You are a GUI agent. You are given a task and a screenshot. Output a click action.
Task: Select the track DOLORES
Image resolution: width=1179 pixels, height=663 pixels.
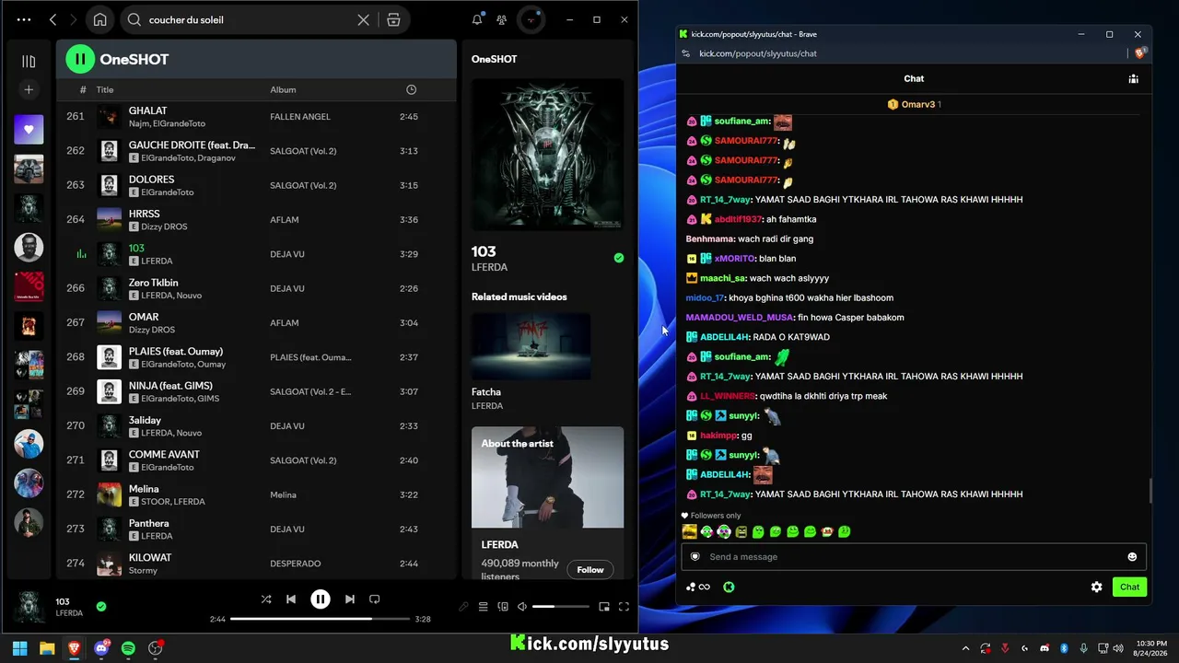click(151, 180)
